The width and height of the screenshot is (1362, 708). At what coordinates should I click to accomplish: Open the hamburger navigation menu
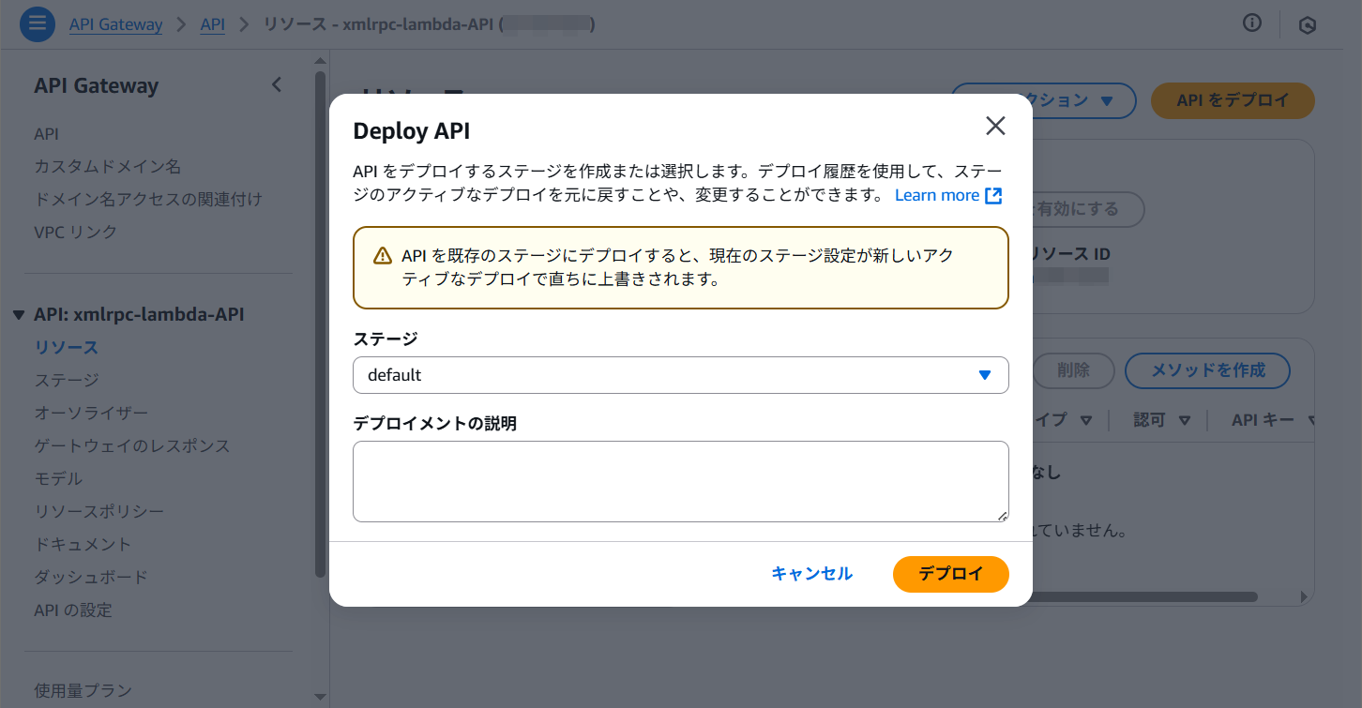click(38, 24)
